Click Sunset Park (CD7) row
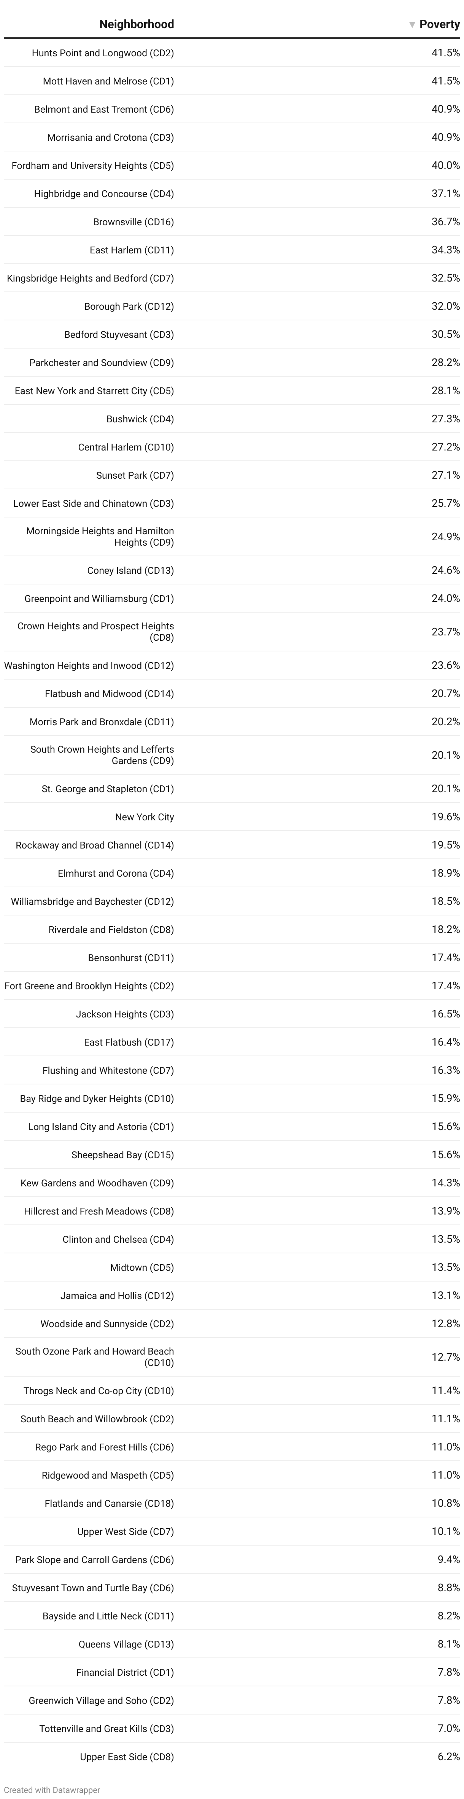Viewport: 464px width, 1799px height. click(x=135, y=475)
